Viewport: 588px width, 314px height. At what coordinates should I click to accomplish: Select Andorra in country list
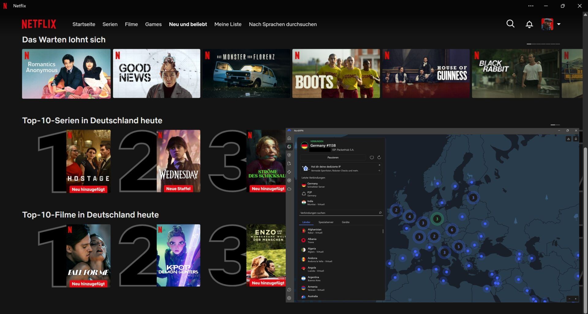pyautogui.click(x=341, y=259)
